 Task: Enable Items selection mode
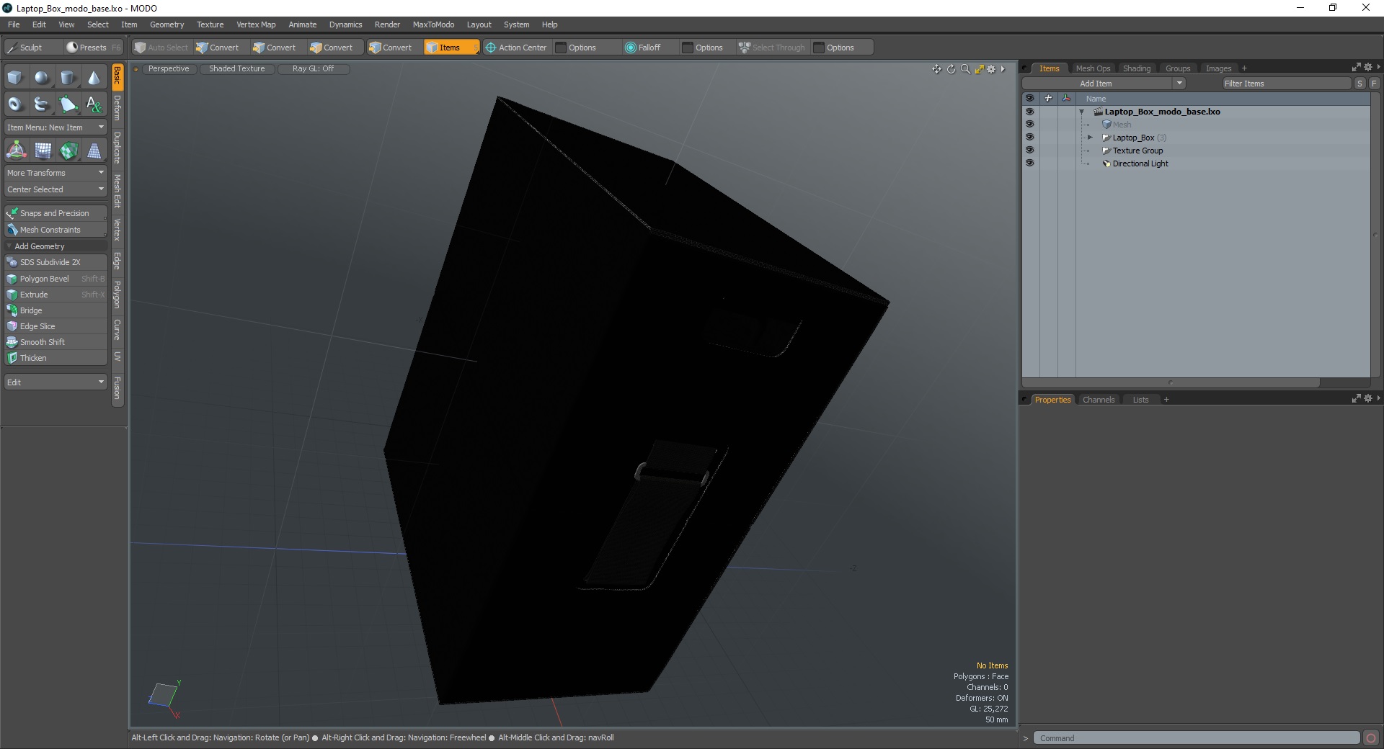[451, 48]
